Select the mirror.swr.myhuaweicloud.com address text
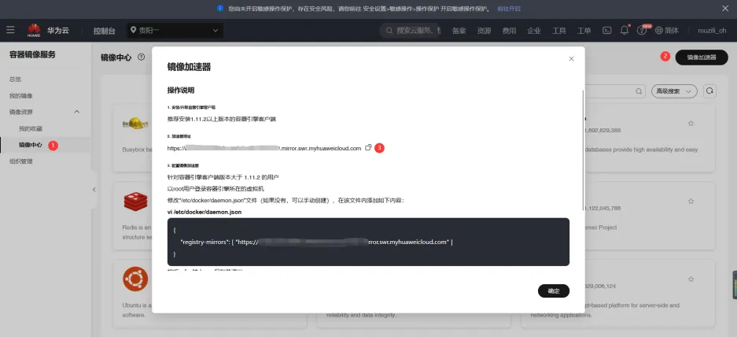737x337 pixels. pos(264,148)
